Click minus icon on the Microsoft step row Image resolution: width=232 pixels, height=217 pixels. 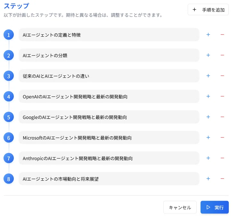point(222,138)
